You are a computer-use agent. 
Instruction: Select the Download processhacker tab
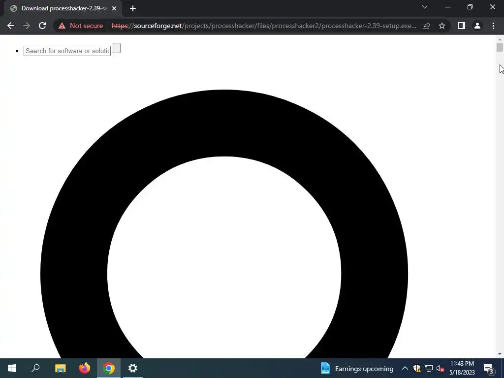(63, 8)
